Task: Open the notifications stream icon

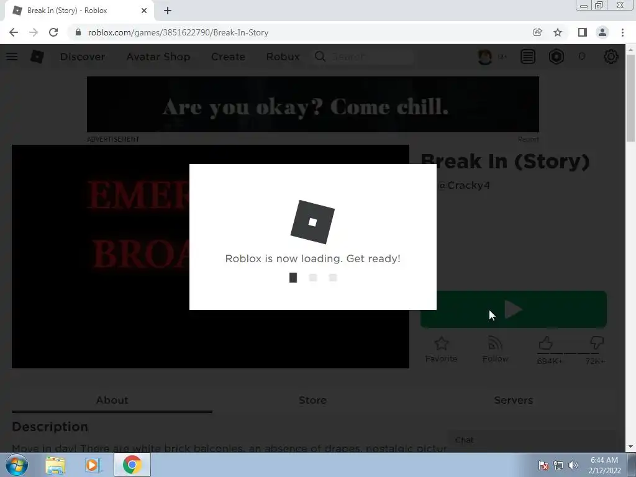Action: [x=528, y=57]
